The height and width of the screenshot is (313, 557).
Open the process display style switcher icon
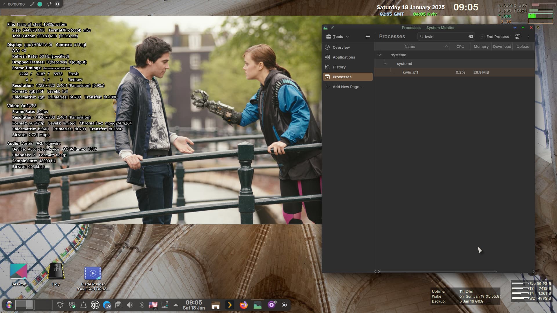tap(518, 37)
